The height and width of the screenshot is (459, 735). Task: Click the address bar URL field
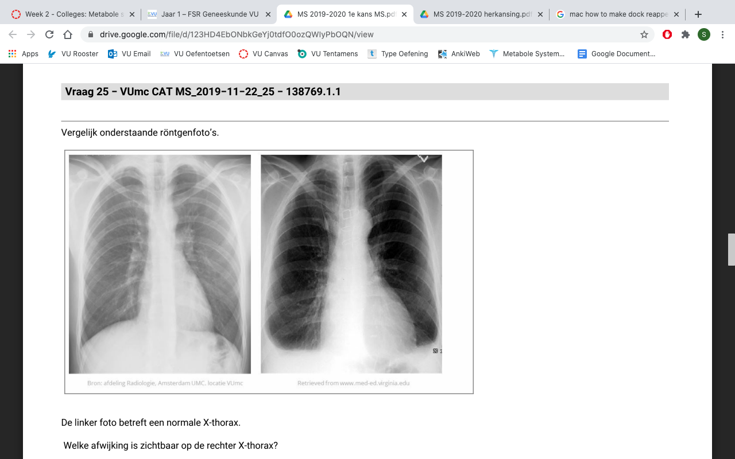(x=367, y=34)
